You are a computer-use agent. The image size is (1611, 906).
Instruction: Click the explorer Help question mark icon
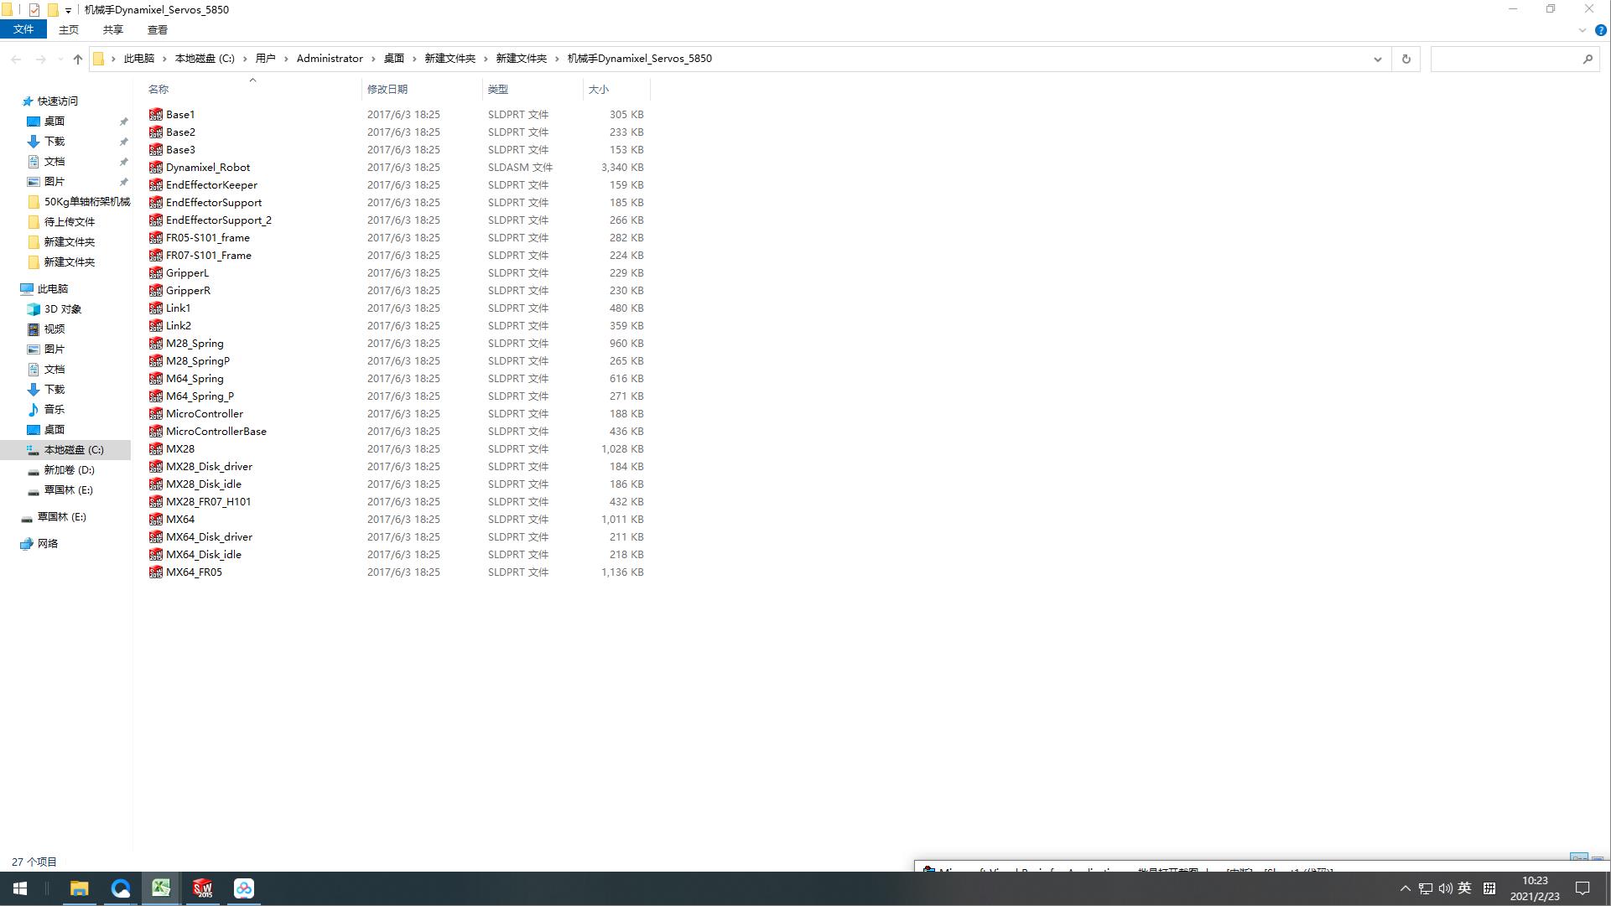pyautogui.click(x=1600, y=30)
